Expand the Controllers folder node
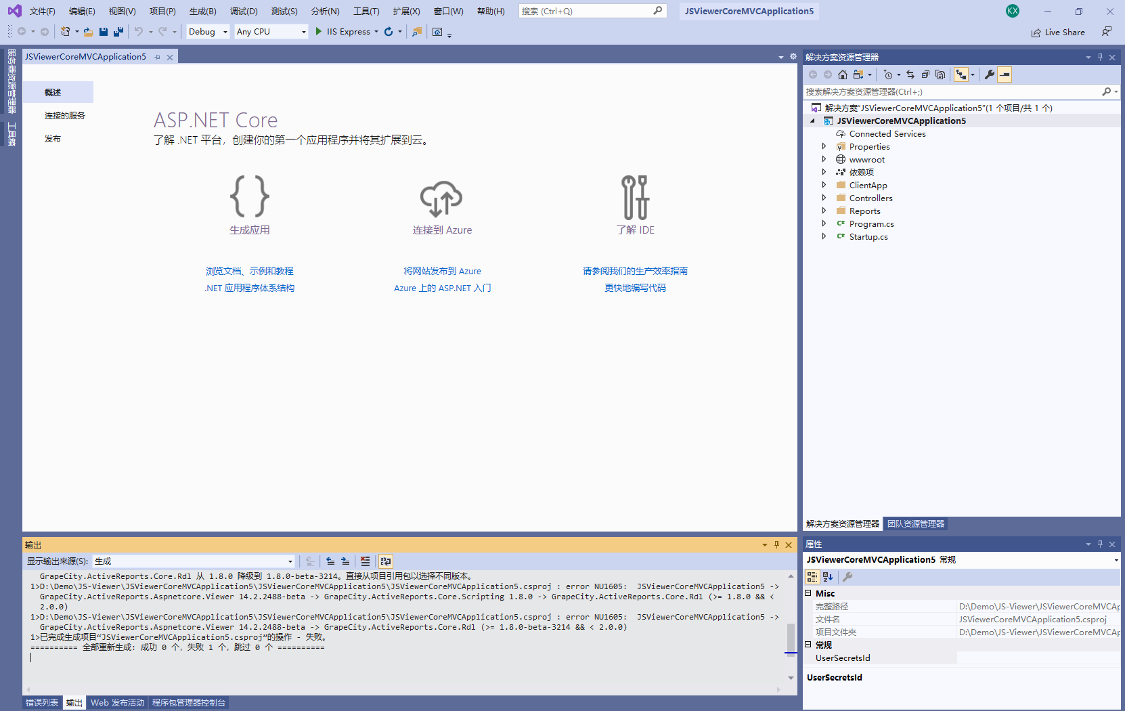The height and width of the screenshot is (711, 1125). click(x=824, y=198)
